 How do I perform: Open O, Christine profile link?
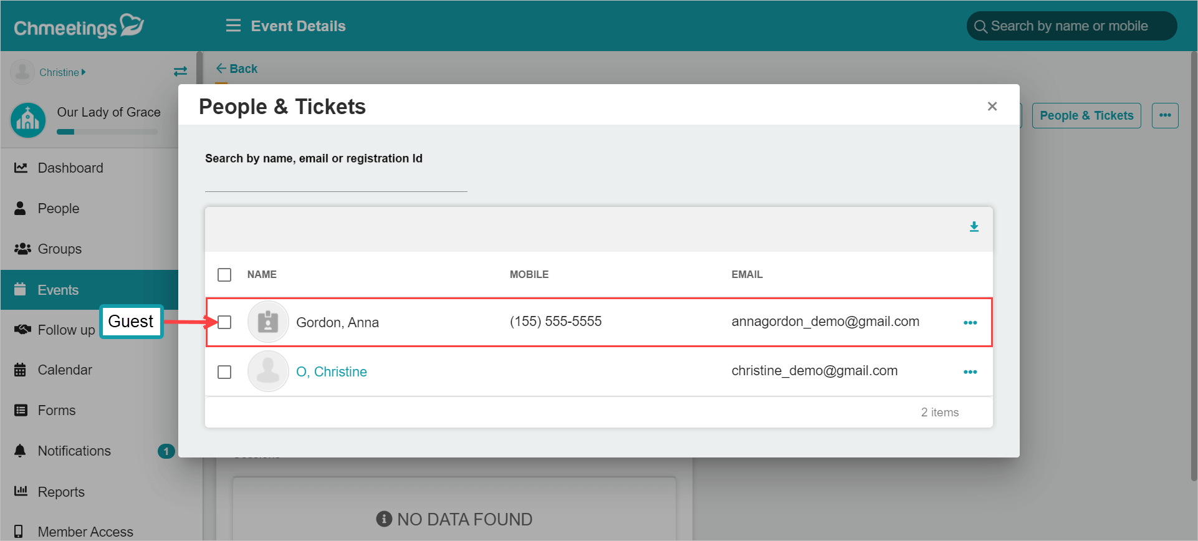pos(332,371)
